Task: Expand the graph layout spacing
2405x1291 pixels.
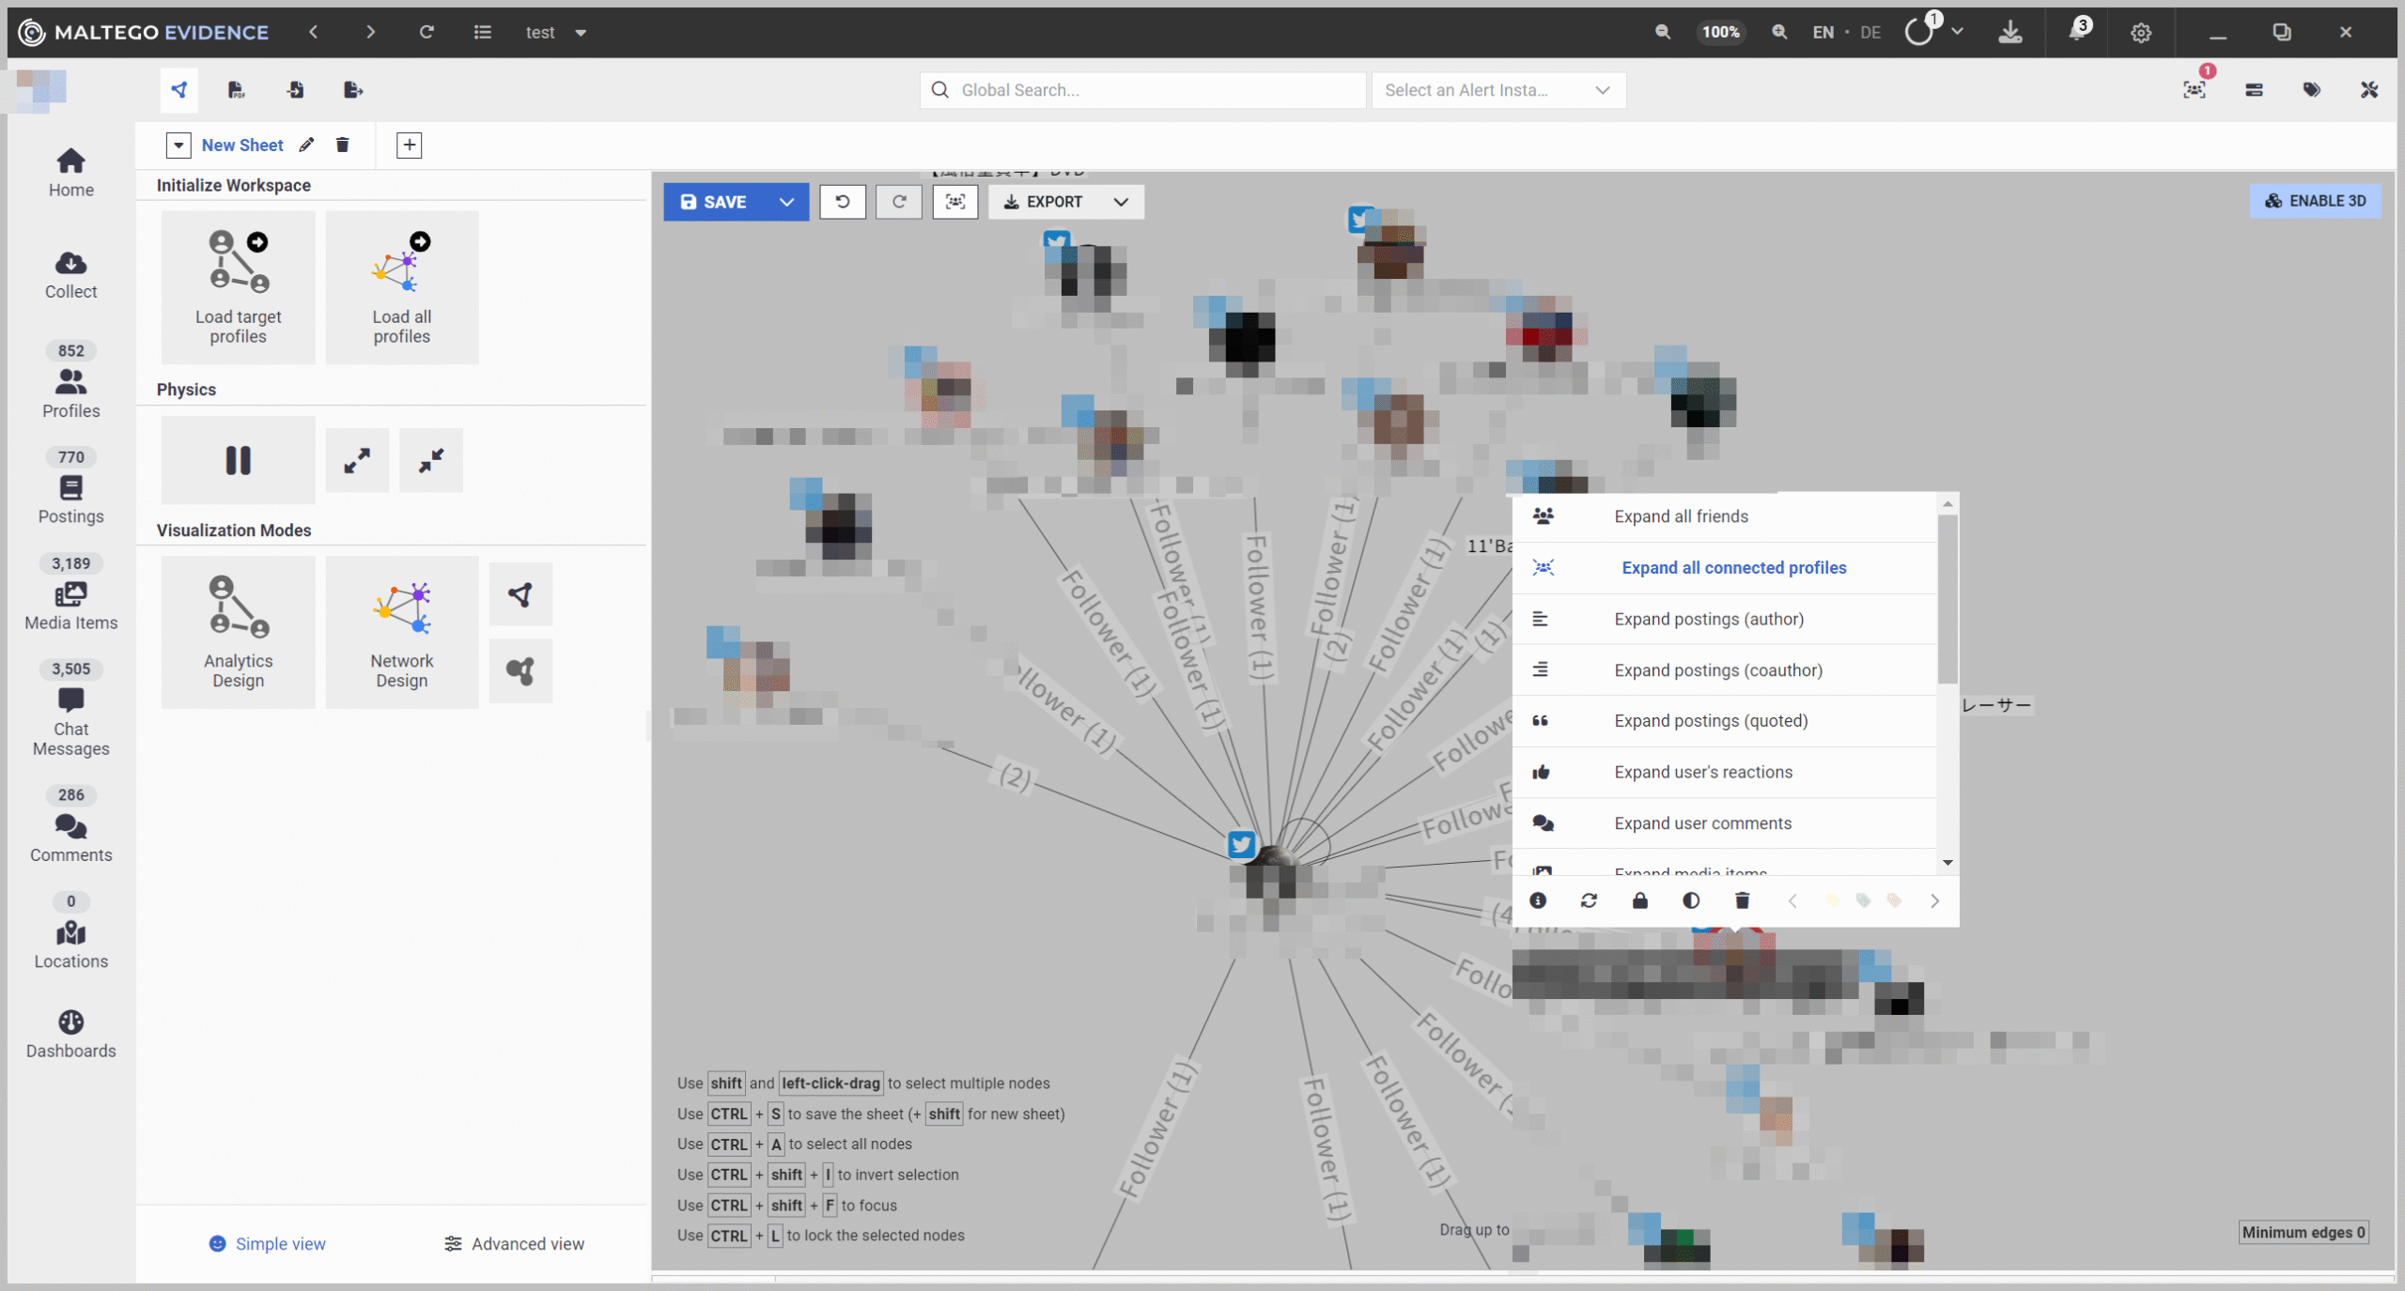Action: click(357, 460)
